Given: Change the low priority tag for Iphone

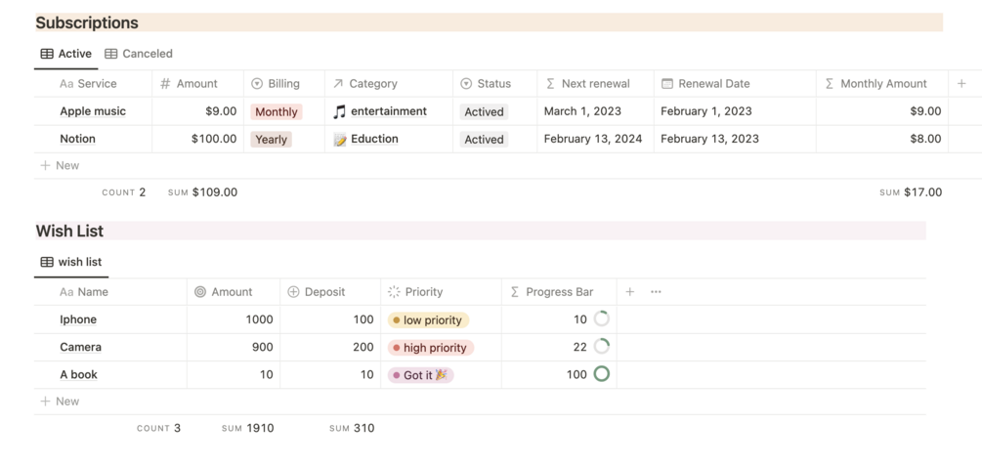Looking at the screenshot, I should pos(428,320).
